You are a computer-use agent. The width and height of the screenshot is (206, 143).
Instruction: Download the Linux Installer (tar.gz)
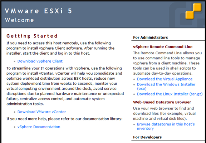tap(170, 94)
